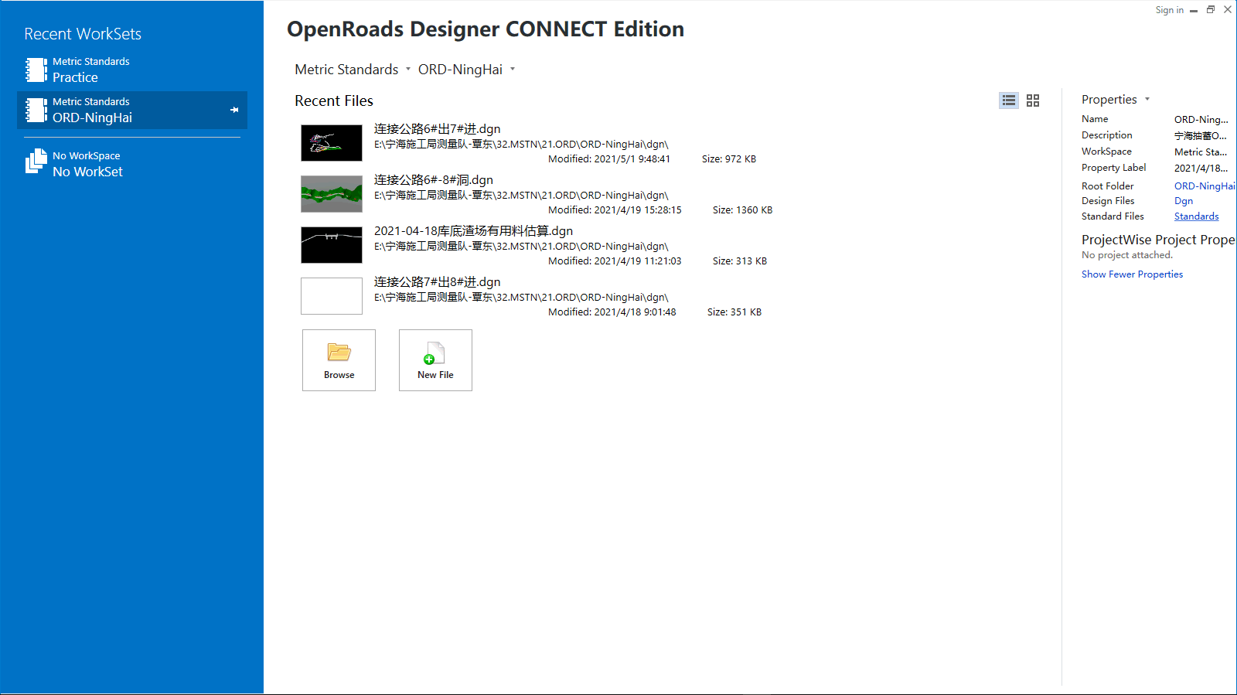This screenshot has height=695, width=1237.
Task: Select the ORD-NingHai workset icon in sidebar
Action: click(x=36, y=110)
